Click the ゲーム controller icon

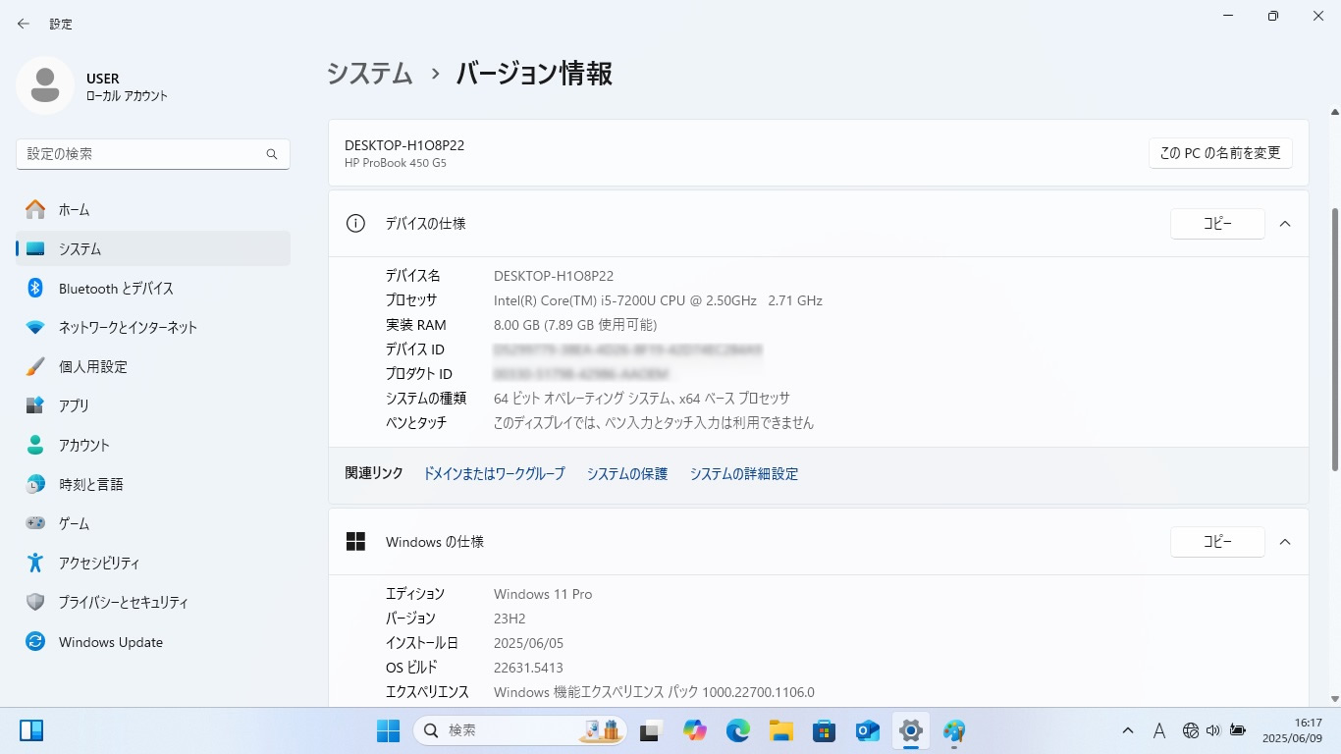click(35, 523)
